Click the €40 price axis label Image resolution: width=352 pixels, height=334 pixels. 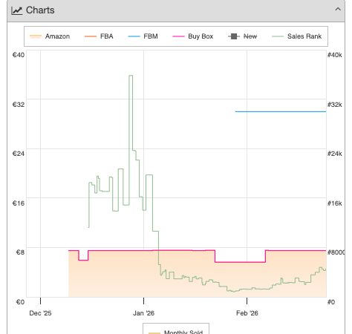19,55
